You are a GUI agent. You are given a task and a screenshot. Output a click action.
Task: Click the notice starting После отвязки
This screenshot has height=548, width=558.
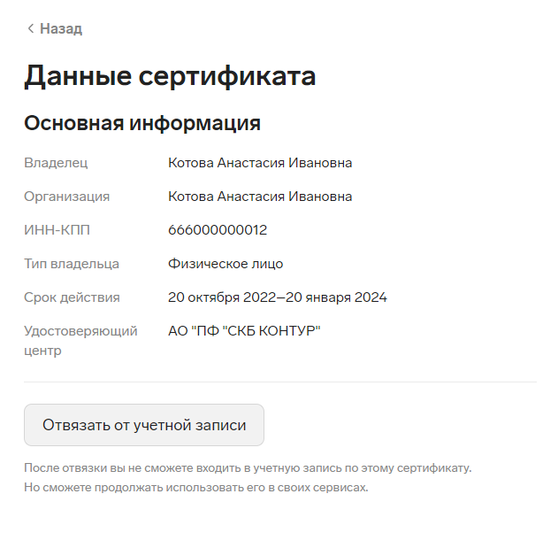[x=248, y=467]
